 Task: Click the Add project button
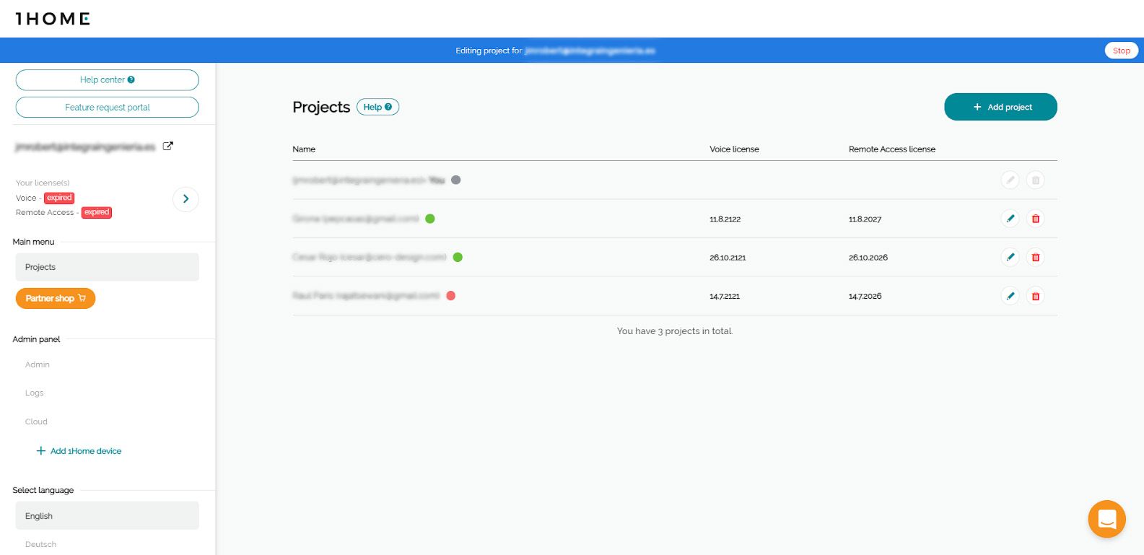coord(1000,107)
